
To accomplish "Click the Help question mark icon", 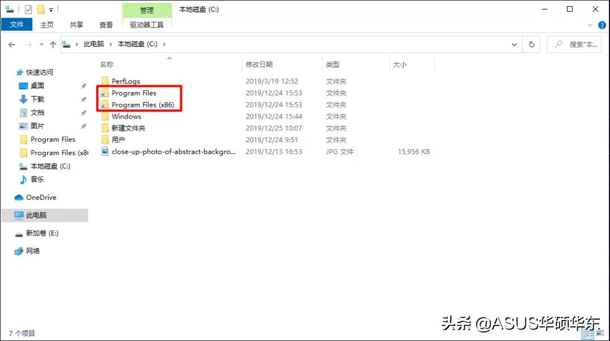I will pos(602,25).
